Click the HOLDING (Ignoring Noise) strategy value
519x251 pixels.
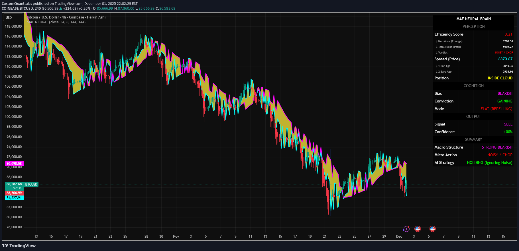tap(490, 162)
